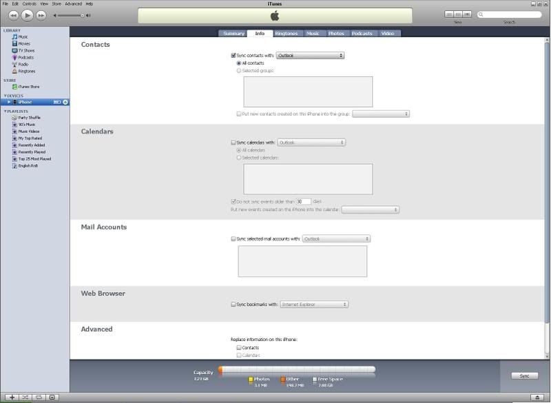Click the Rewind previous track button
This screenshot has height=403, width=551.
click(13, 14)
